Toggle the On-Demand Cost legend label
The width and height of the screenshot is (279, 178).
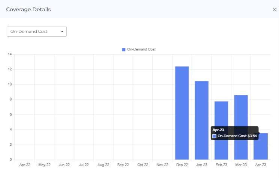[x=141, y=49]
